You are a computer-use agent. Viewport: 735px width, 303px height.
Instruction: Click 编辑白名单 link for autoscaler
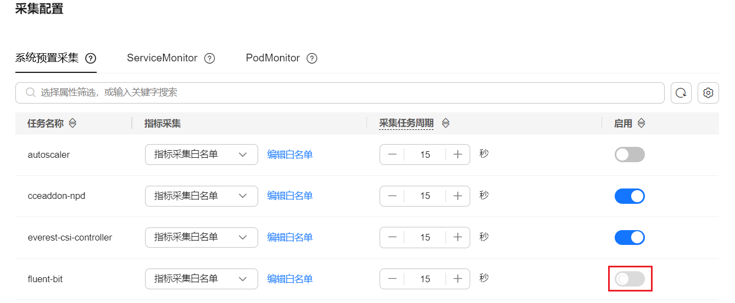tap(290, 155)
